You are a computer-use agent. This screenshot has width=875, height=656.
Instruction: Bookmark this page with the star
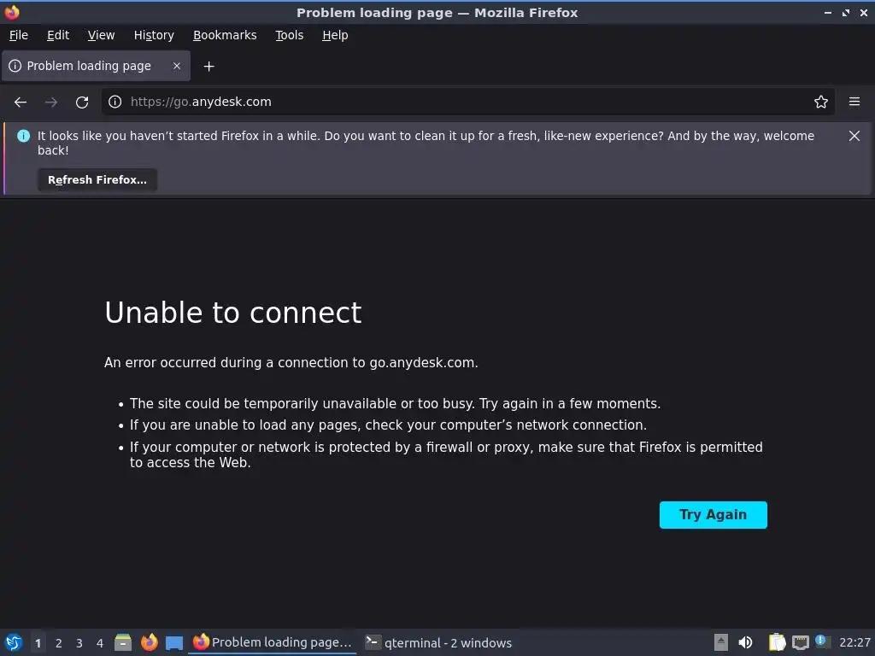[821, 102]
